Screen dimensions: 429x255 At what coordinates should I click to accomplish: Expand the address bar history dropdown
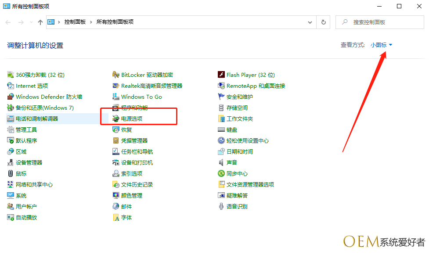(310, 22)
